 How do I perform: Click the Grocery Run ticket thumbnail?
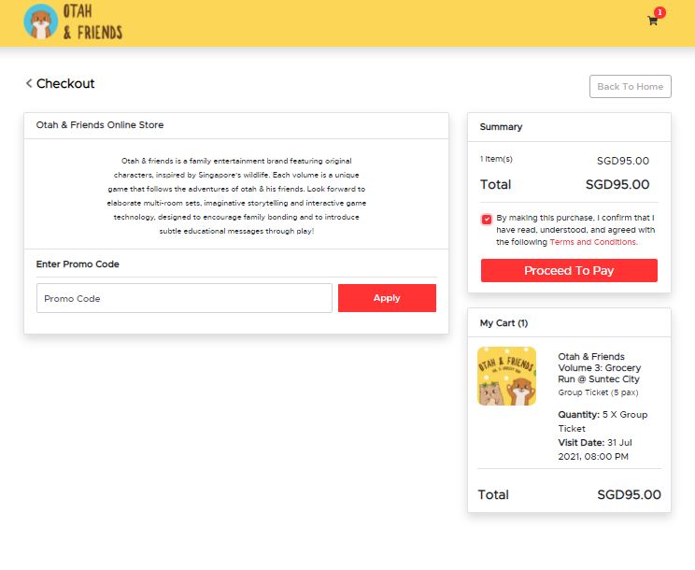point(506,377)
